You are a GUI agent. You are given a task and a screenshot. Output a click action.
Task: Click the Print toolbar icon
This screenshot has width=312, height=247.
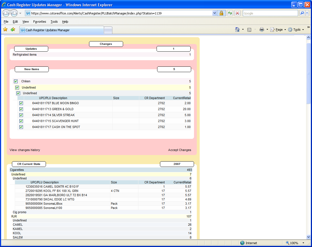click(x=262, y=30)
